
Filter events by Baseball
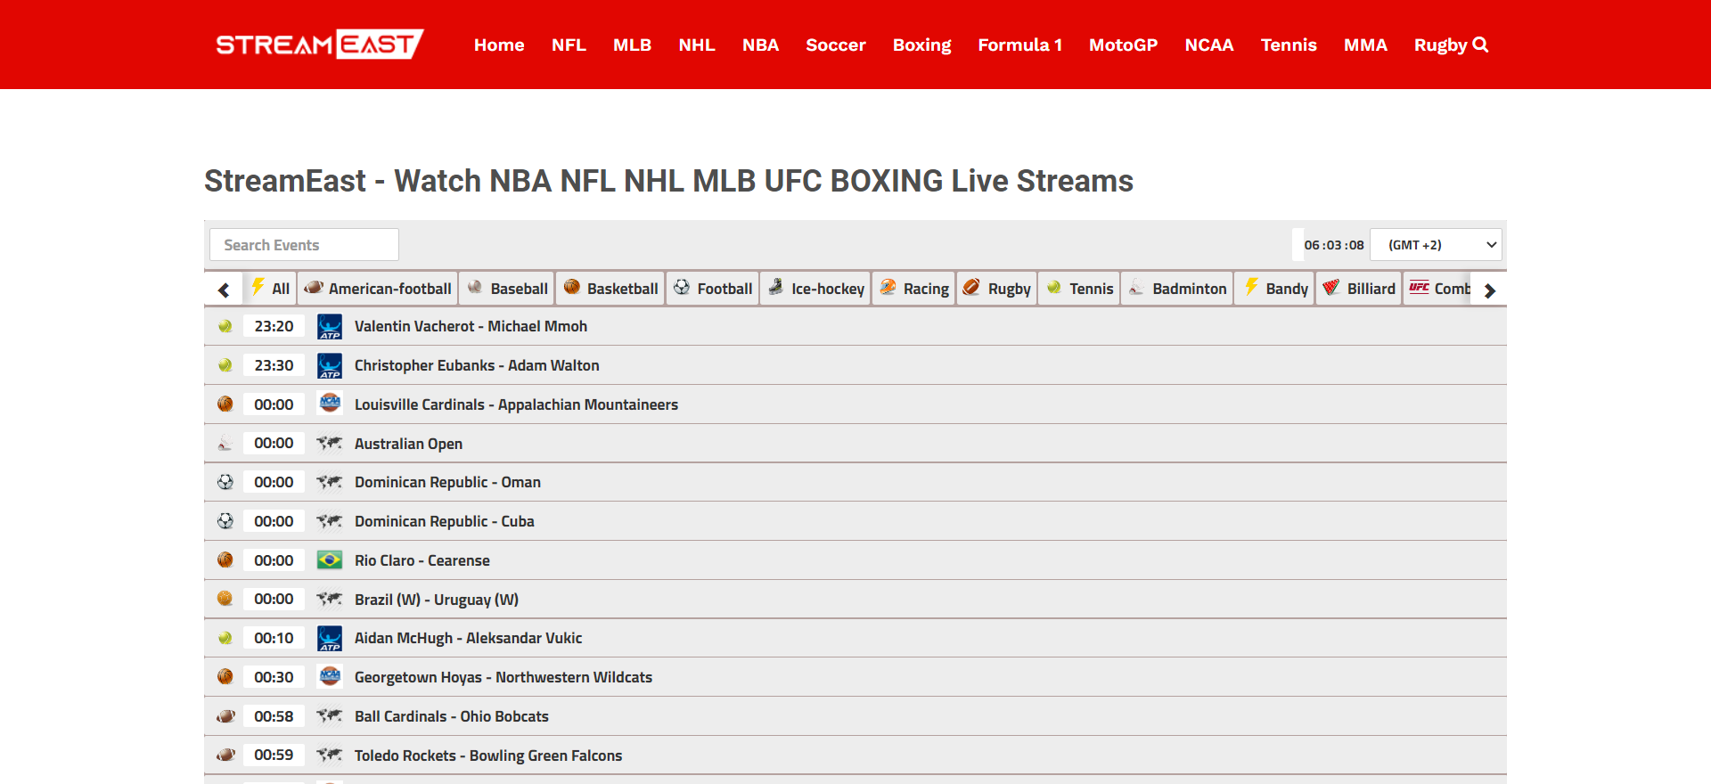click(507, 289)
